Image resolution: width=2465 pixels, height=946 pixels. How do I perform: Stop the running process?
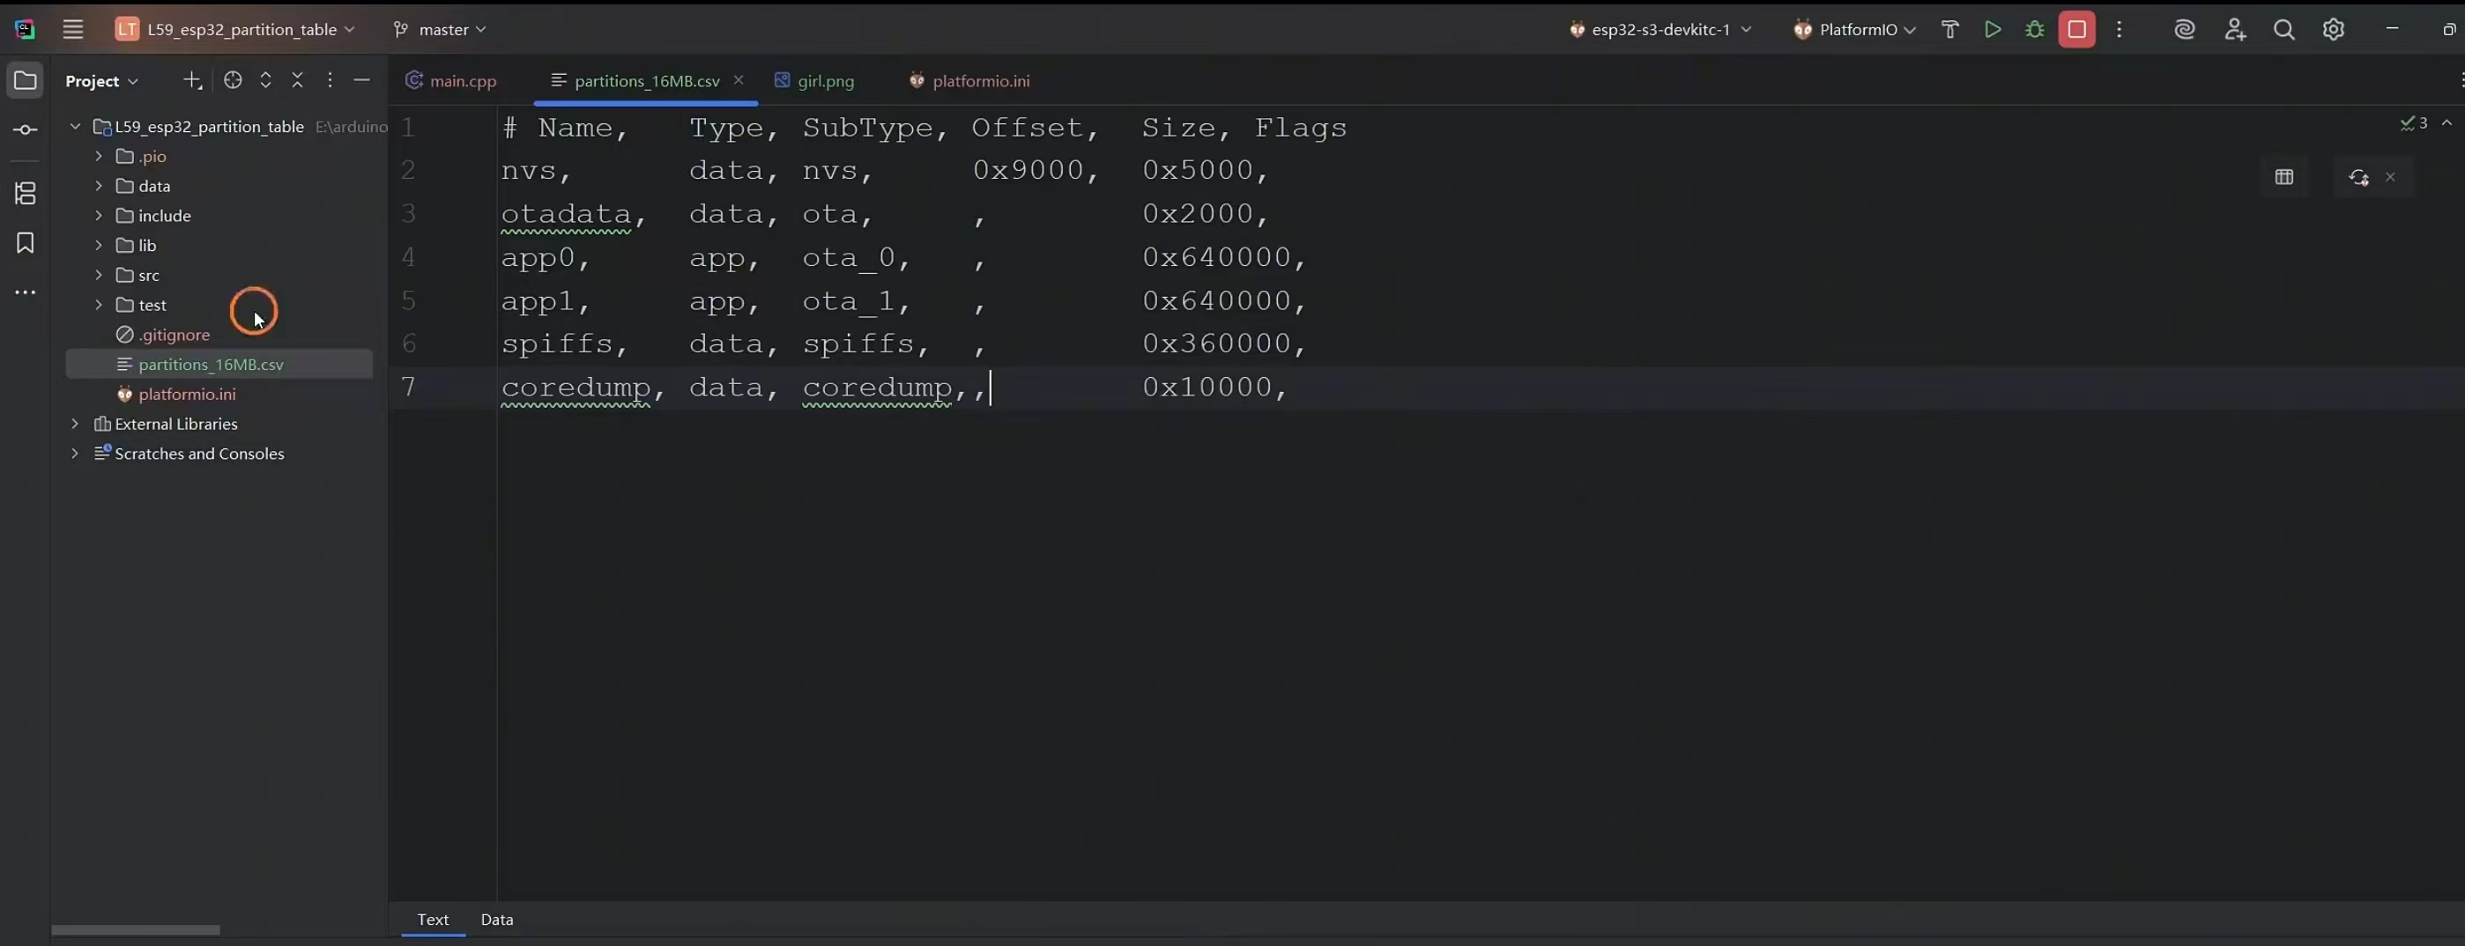coord(2076,30)
